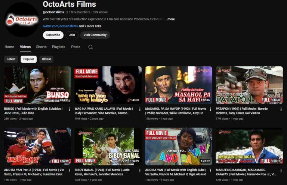Open options menu for ANO BA YAN Part 2
287x185 pixels.
click(69, 170)
